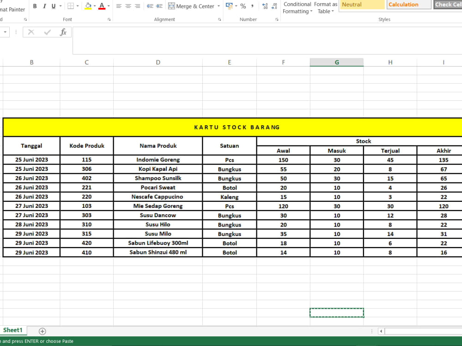This screenshot has height=346, width=462.
Task: Apply the red font color
Action: pos(102,6)
